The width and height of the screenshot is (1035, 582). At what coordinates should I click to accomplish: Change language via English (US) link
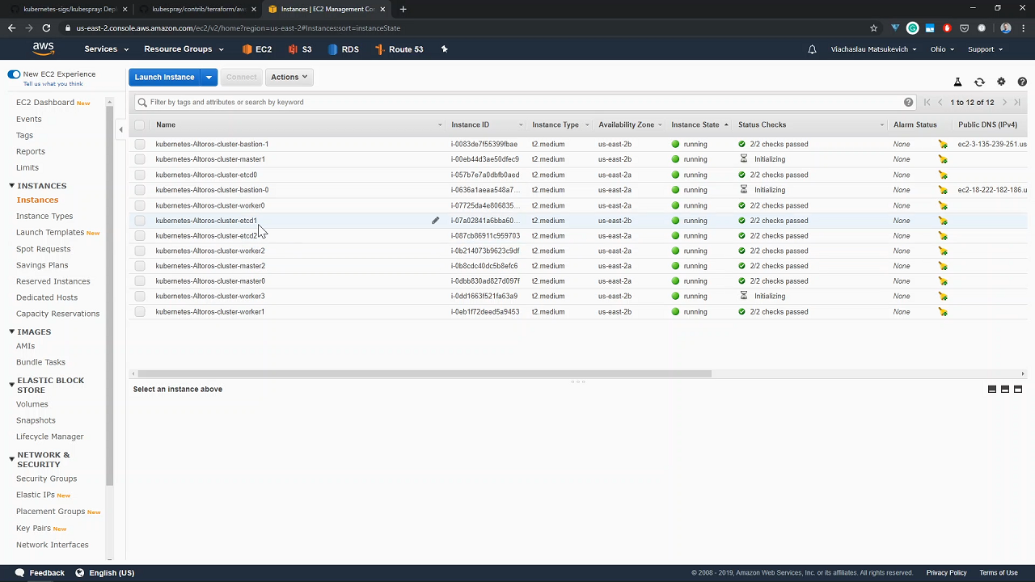coord(105,573)
